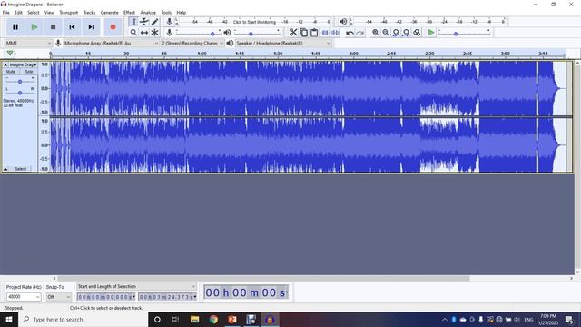This screenshot has width=581, height=327.
Task: Click the Select button below the track panel
Action: point(20,169)
